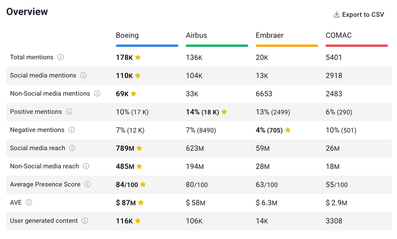
Task: Select the COMAC column header
Action: click(x=339, y=35)
